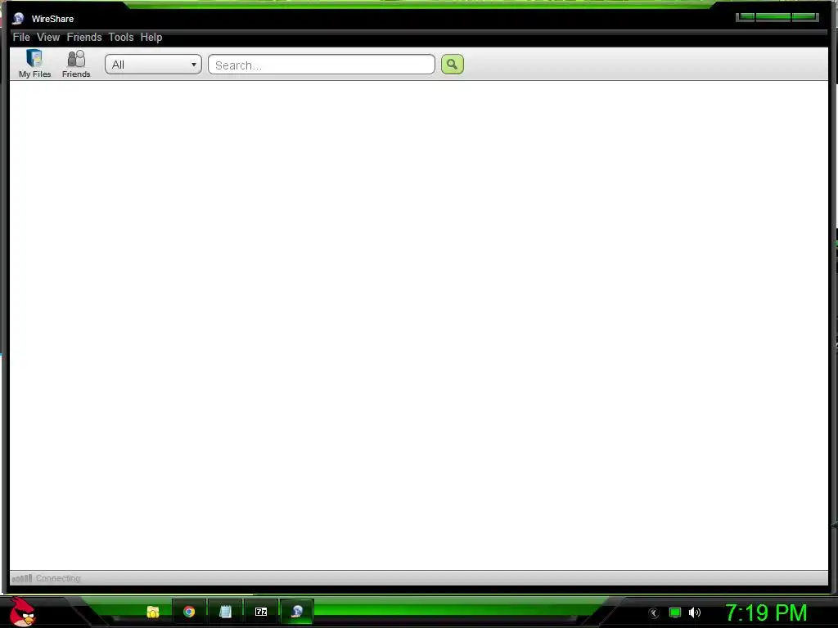Click the WireShare window close button
Image resolution: width=838 pixels, height=628 pixels.
(805, 17)
